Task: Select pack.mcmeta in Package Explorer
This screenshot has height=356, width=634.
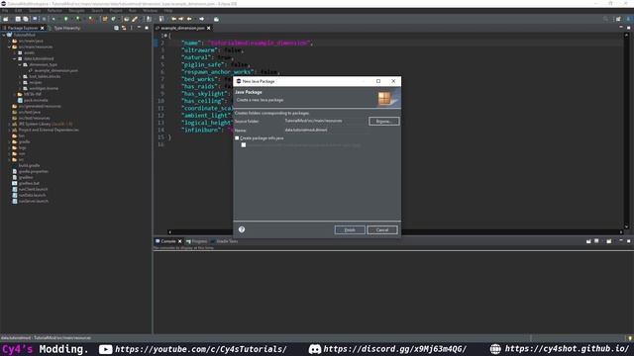Action: 36,100
